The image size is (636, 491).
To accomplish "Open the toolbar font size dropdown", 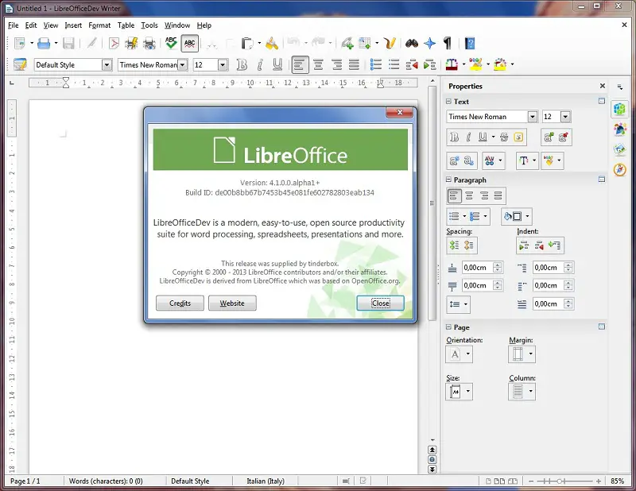I will coord(223,65).
